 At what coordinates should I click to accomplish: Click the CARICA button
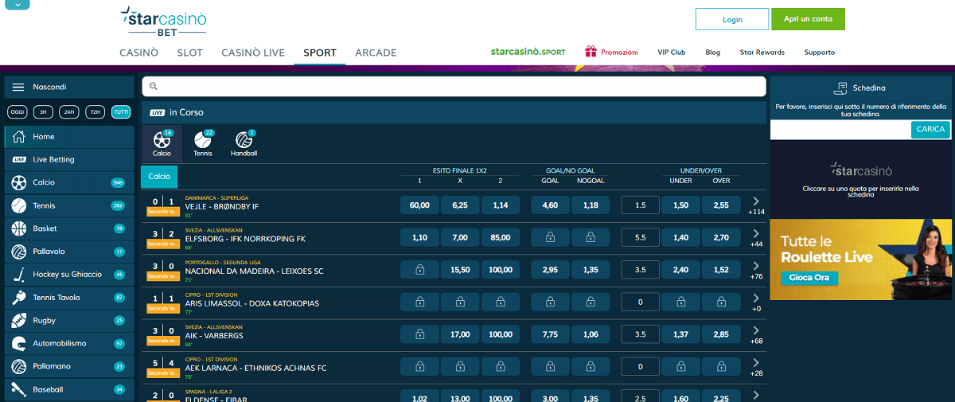930,129
